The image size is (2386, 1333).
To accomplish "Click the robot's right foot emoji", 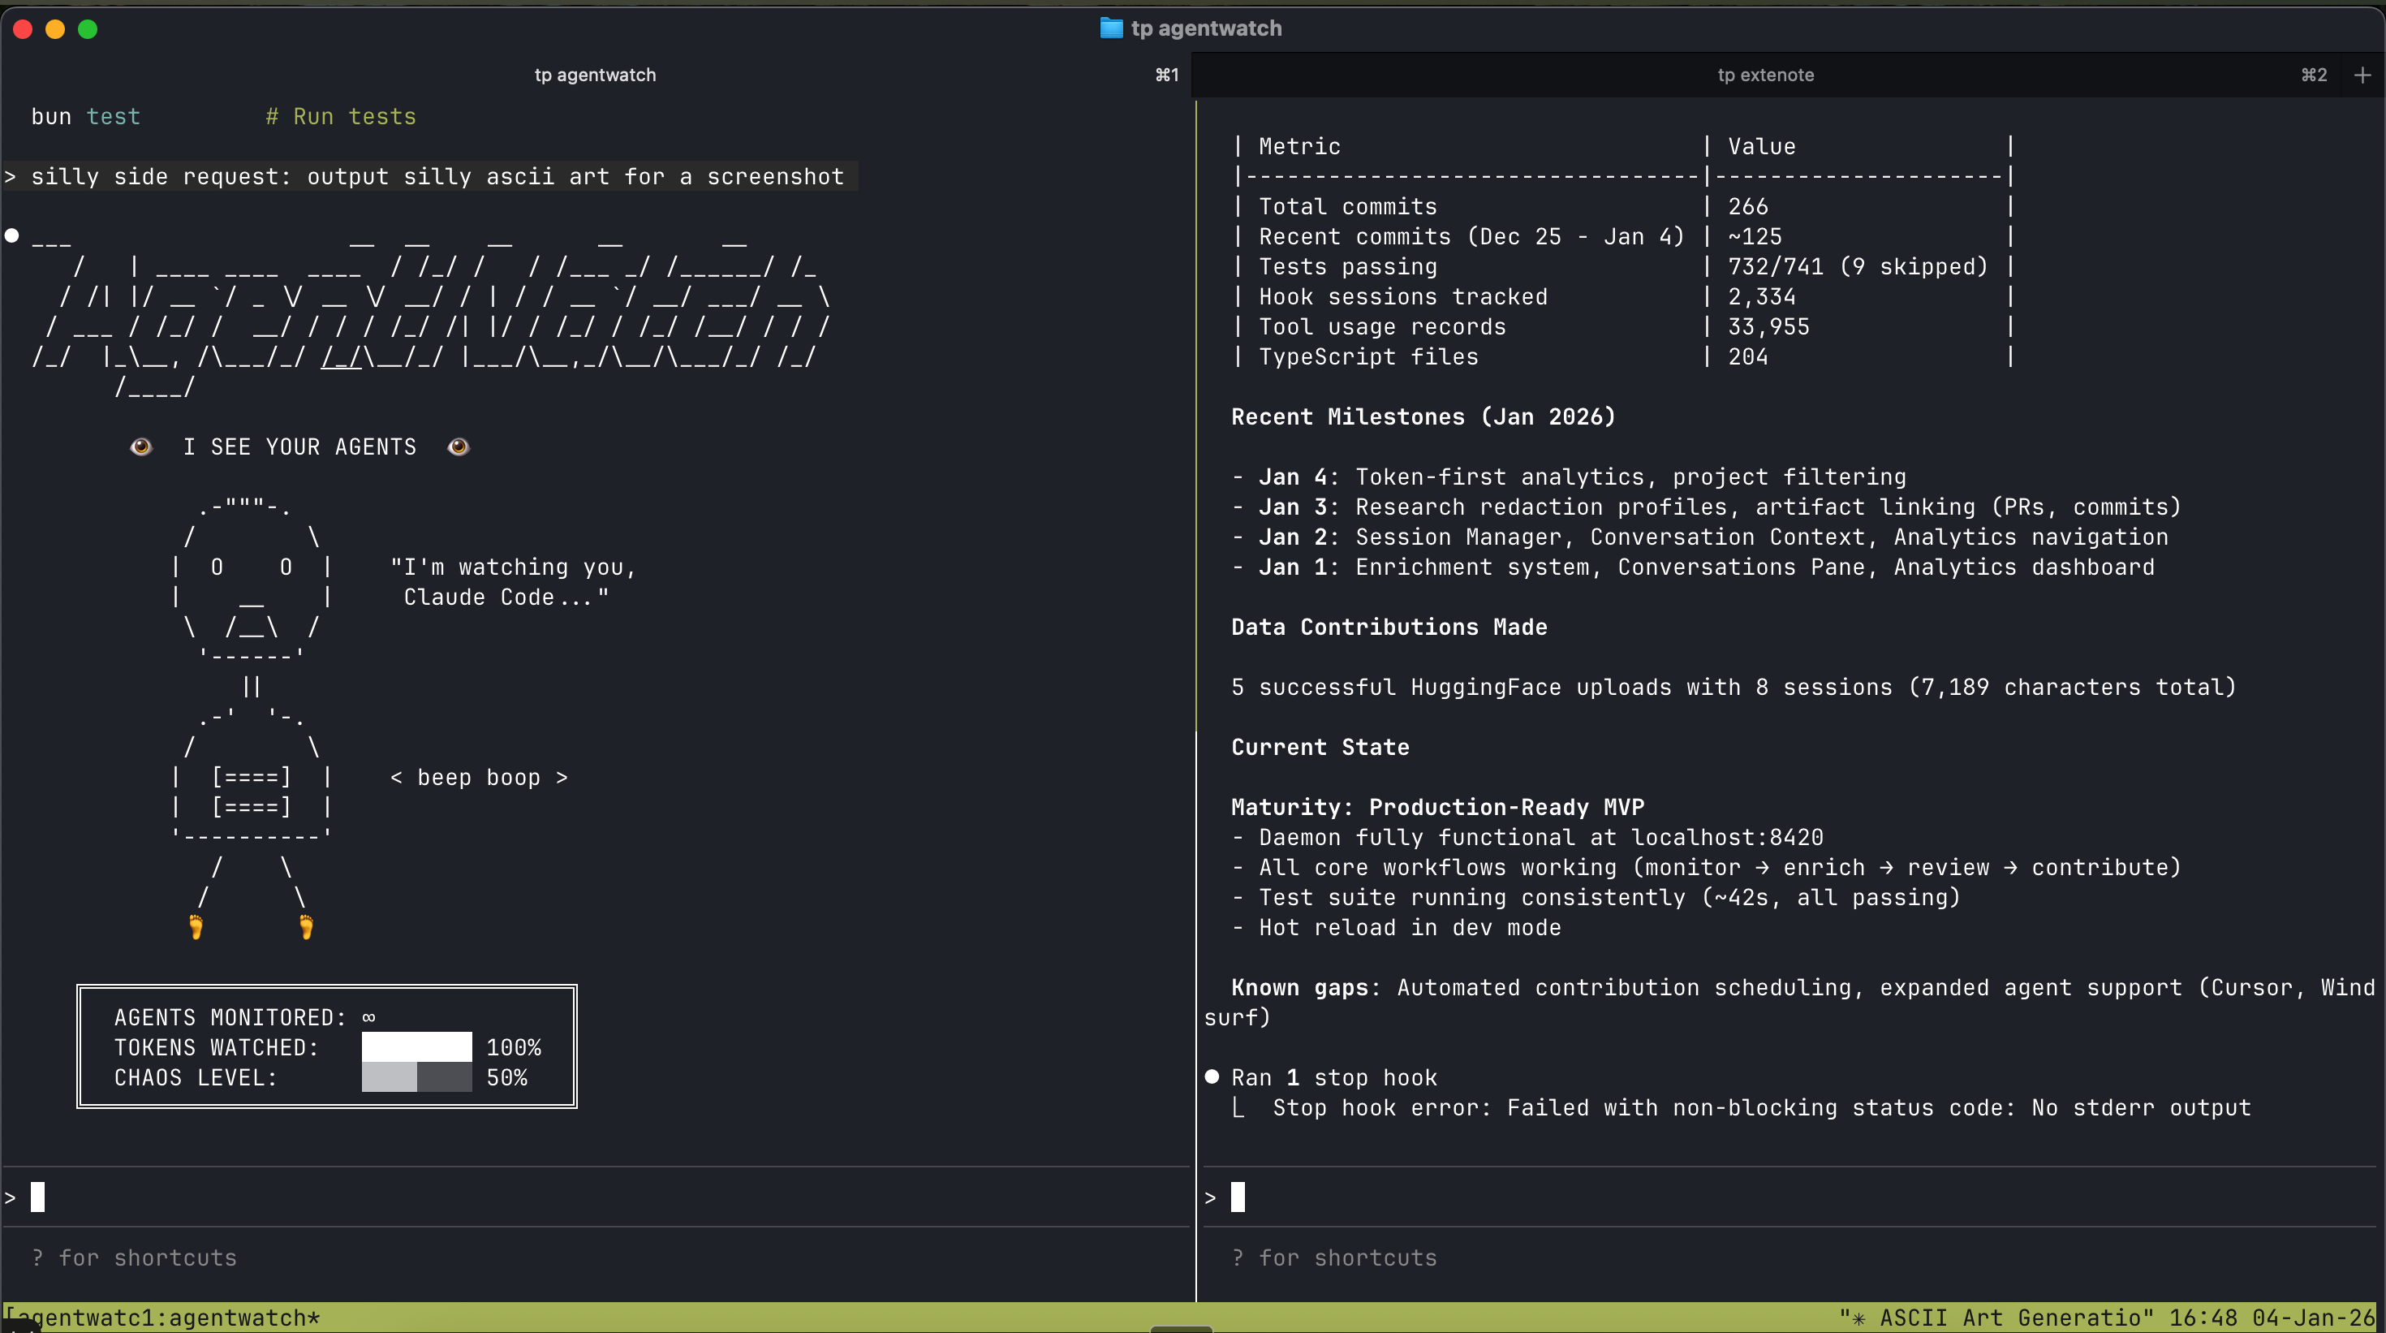I will pos(306,926).
